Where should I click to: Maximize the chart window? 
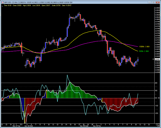154,2
